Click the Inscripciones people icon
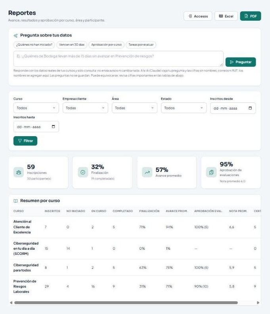The image size is (270, 314). coord(19,172)
